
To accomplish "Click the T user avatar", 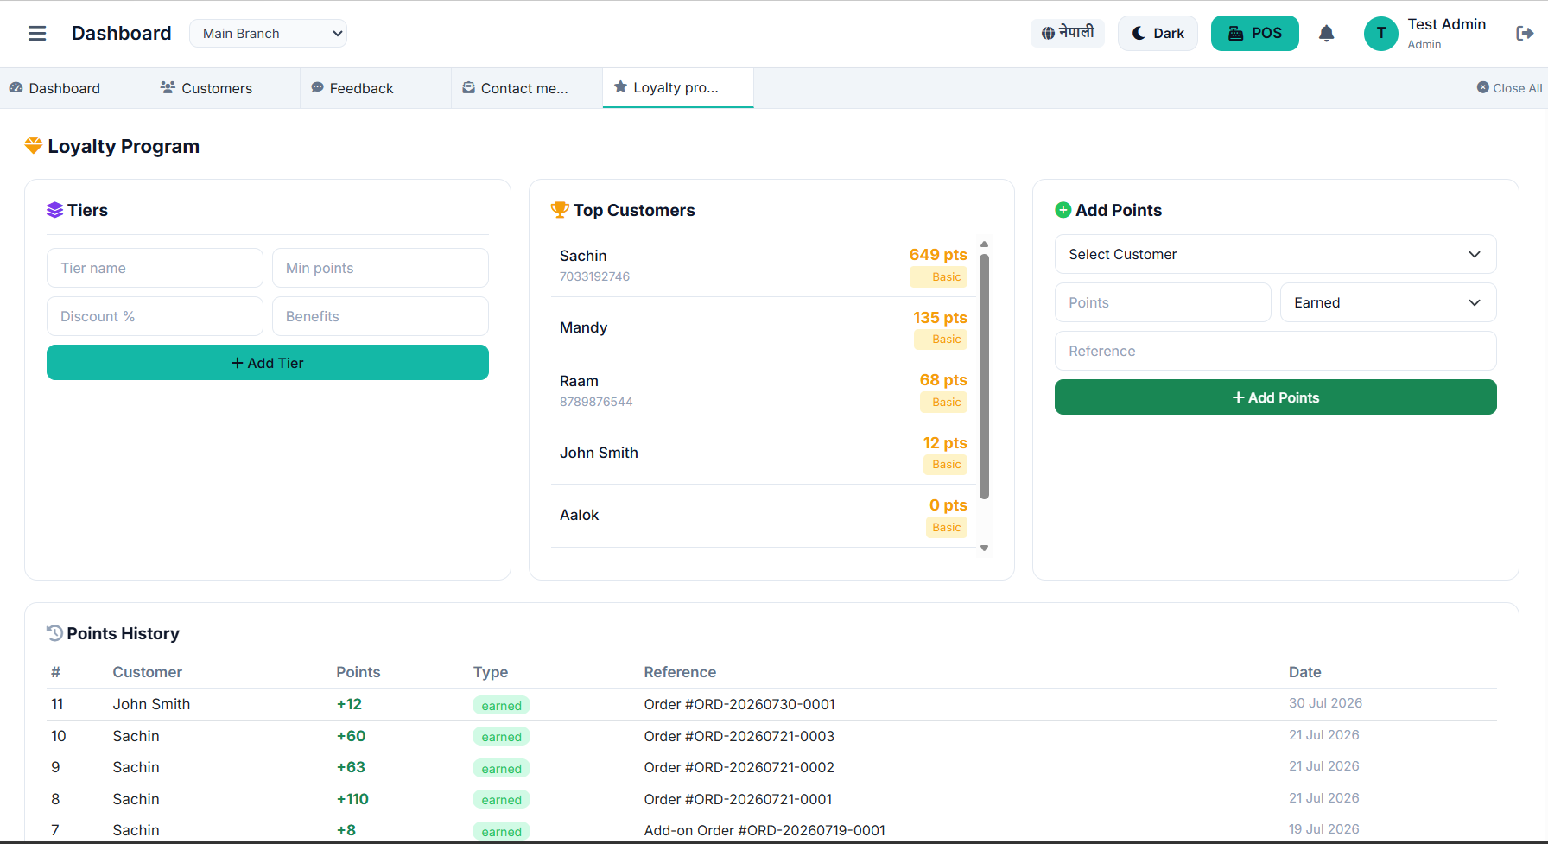I will click(1381, 34).
